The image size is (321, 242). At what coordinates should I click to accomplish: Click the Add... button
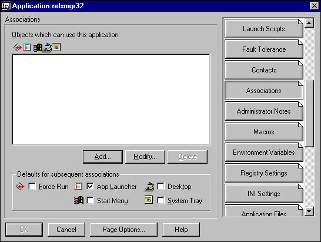click(x=103, y=157)
